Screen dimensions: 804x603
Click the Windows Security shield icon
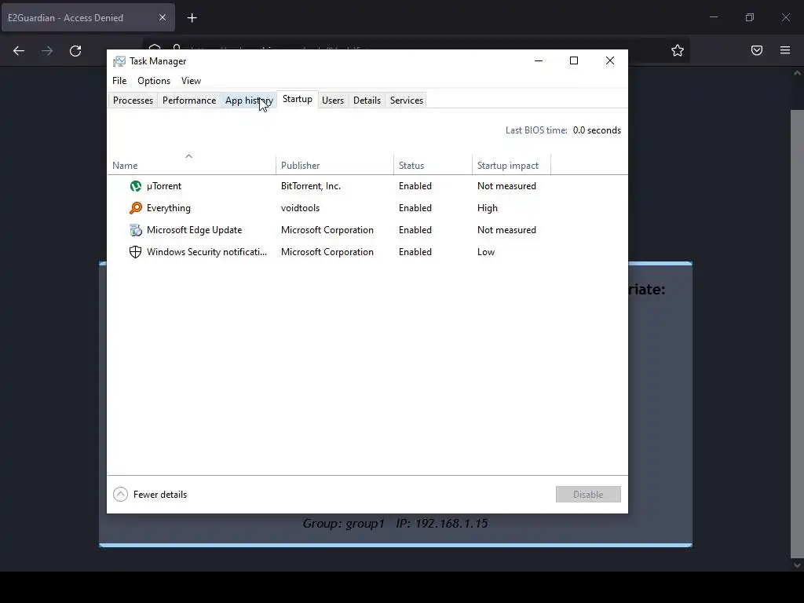[x=135, y=252]
